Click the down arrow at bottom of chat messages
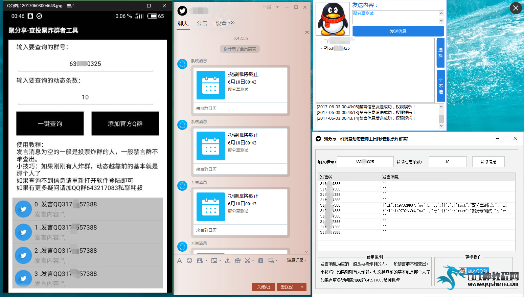524x297 pixels. (307, 252)
